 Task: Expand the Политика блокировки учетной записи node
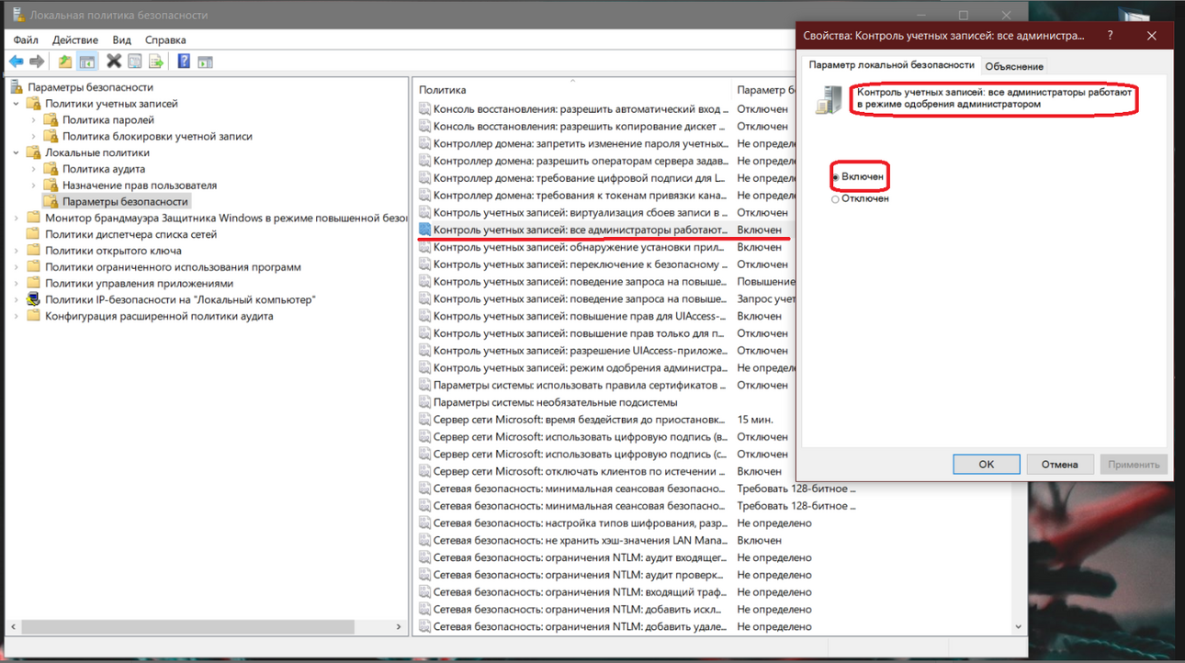click(x=34, y=137)
